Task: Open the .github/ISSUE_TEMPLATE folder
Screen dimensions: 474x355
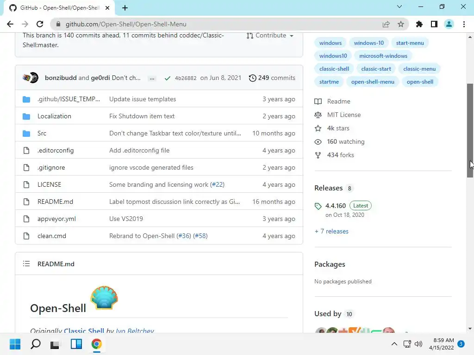Action: (x=69, y=99)
